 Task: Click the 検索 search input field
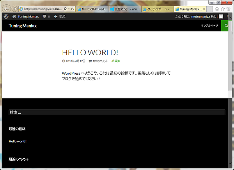pos(117,112)
